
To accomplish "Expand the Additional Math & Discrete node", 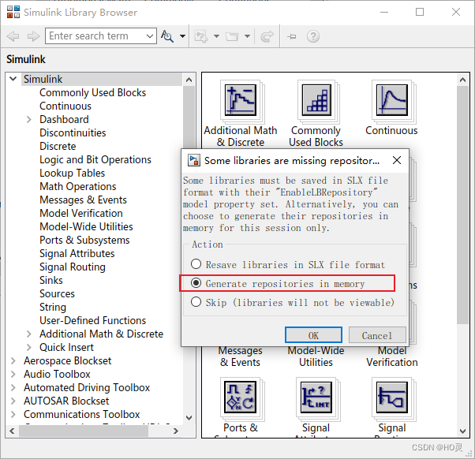I will click(x=28, y=334).
